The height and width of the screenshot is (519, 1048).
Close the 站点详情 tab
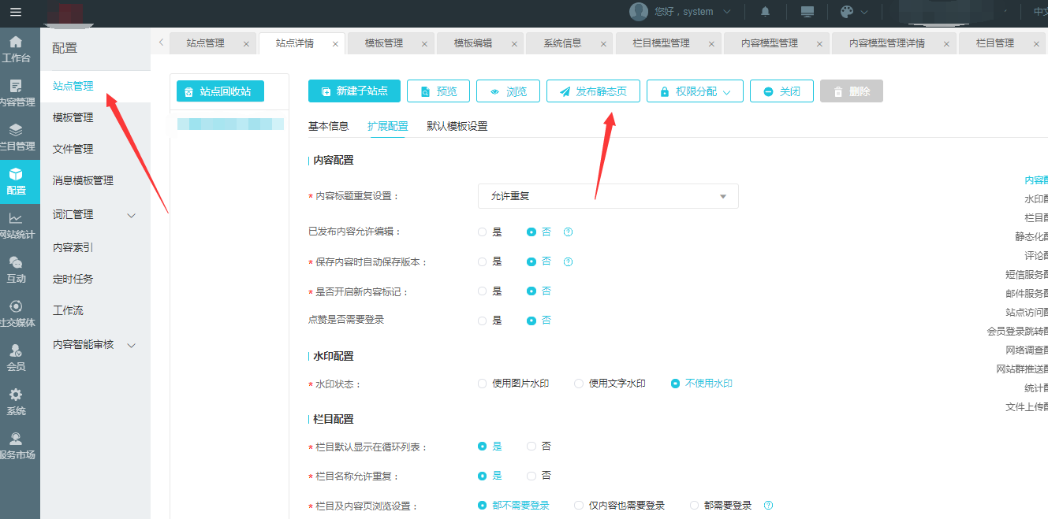[x=335, y=44]
